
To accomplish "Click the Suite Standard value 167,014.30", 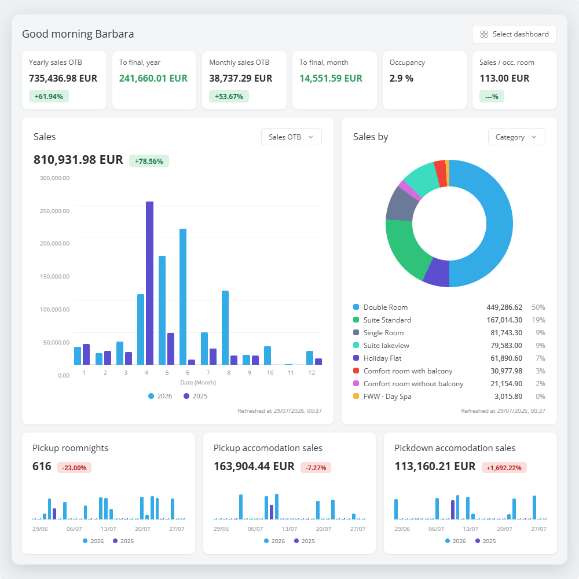I will (x=504, y=320).
